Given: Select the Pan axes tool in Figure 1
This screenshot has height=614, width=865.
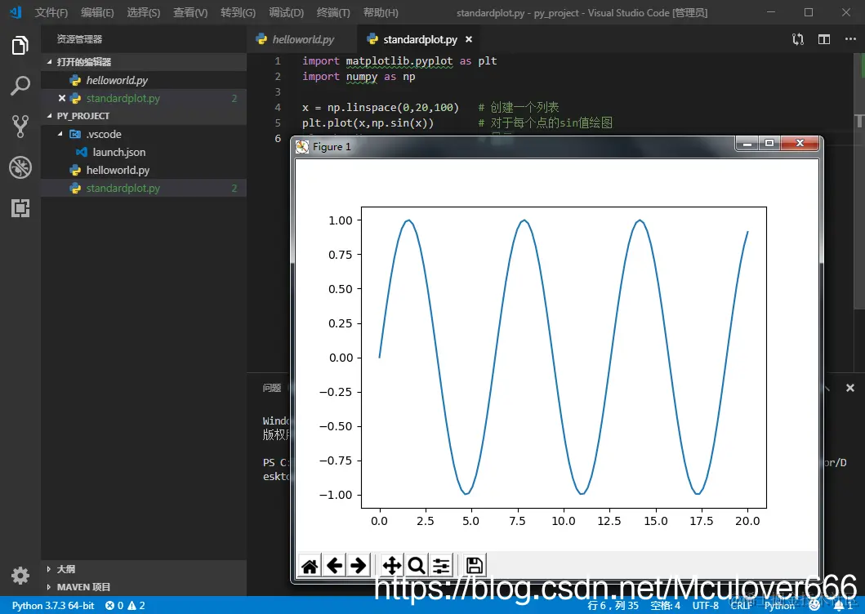Looking at the screenshot, I should (x=392, y=566).
